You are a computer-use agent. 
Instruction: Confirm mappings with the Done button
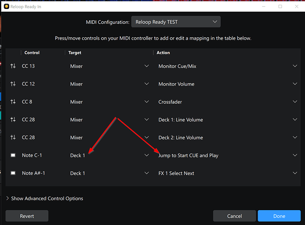pos(279,216)
